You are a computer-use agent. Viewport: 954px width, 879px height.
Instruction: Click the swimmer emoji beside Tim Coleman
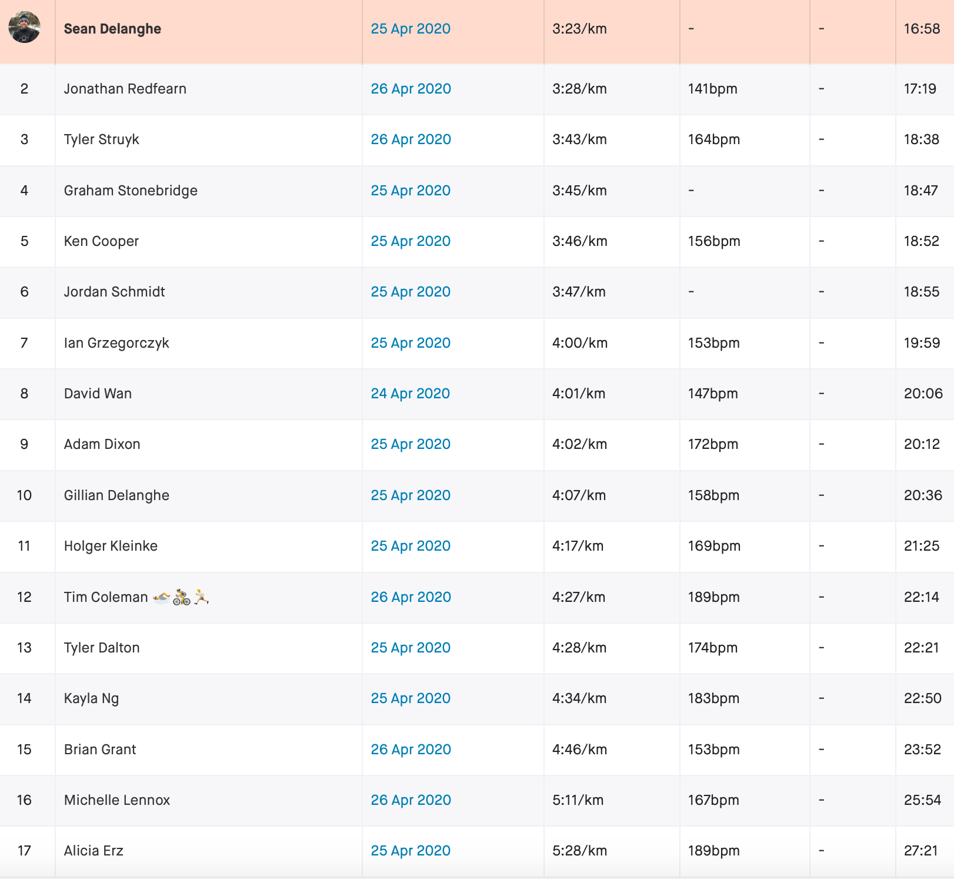(161, 598)
